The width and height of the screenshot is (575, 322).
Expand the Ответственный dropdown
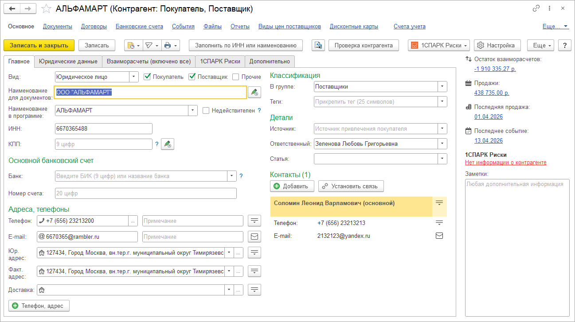point(442,144)
